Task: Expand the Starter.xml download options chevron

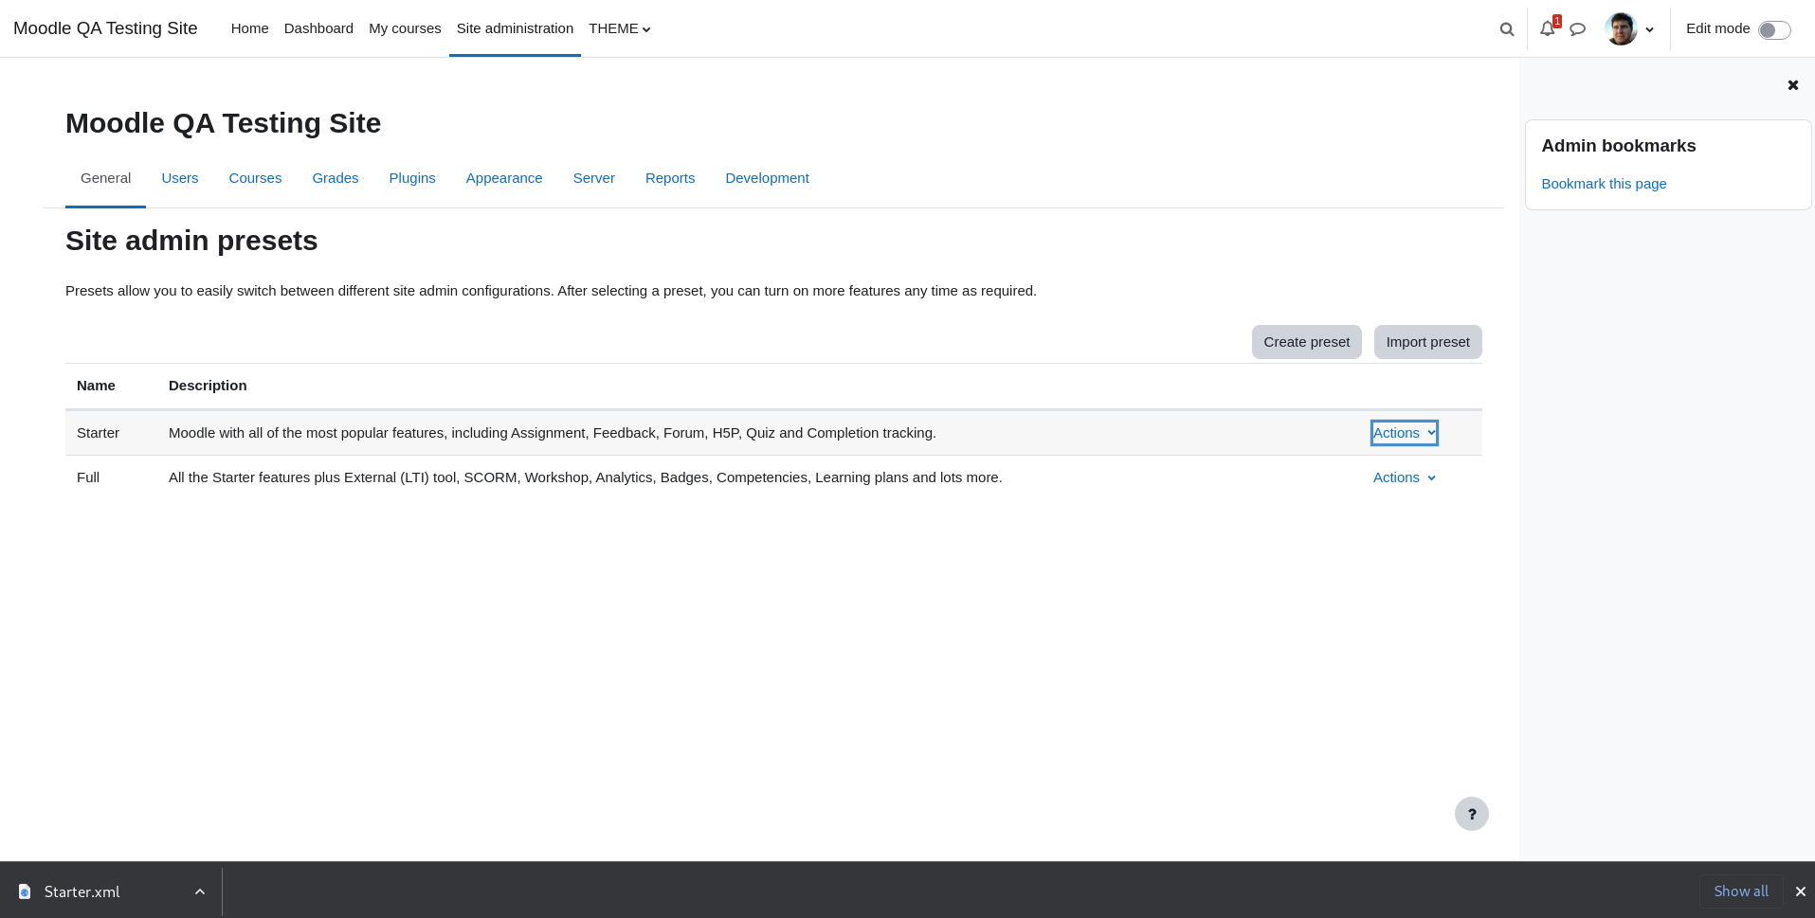Action: [200, 891]
